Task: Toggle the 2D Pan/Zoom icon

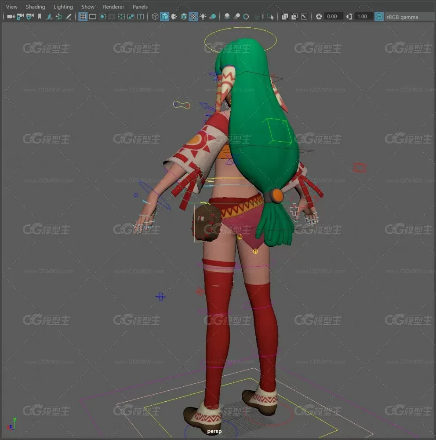Action: tap(59, 17)
